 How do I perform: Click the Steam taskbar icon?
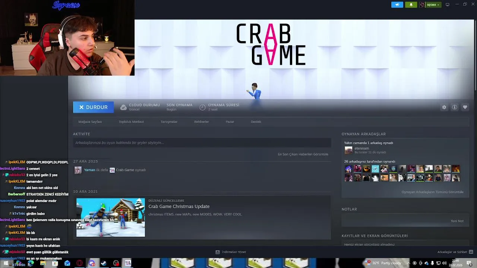pos(104,263)
